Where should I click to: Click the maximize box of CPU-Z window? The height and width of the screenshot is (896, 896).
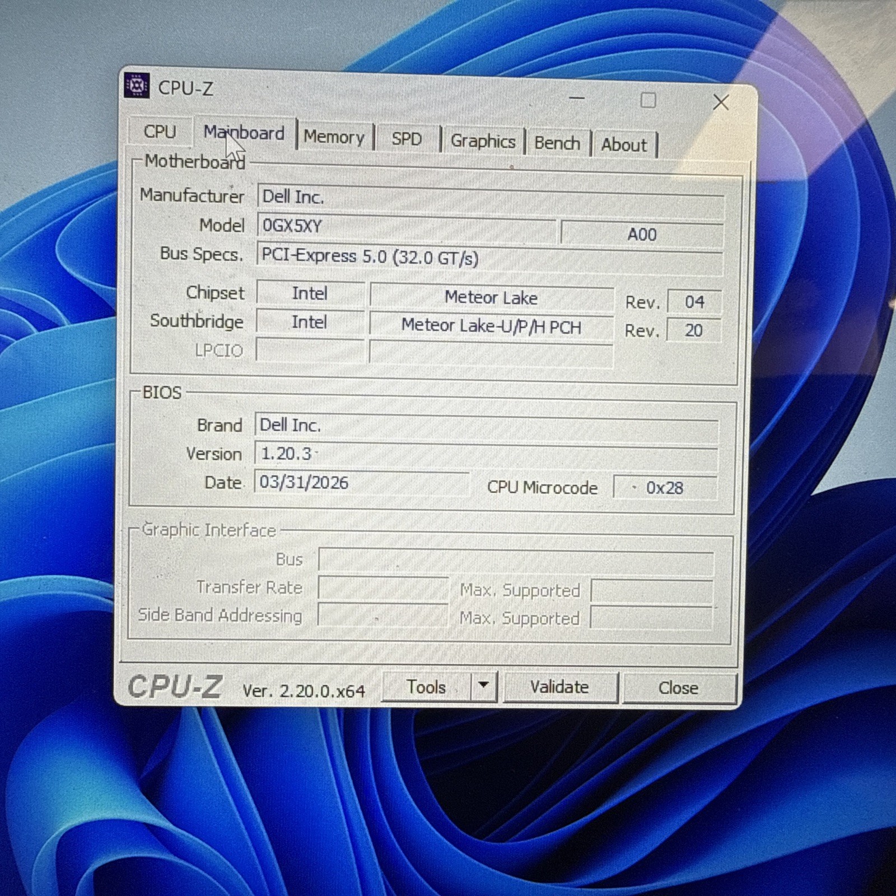click(x=648, y=101)
